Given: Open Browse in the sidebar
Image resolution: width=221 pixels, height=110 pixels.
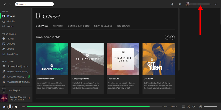Looking at the screenshot, I should (11, 16).
